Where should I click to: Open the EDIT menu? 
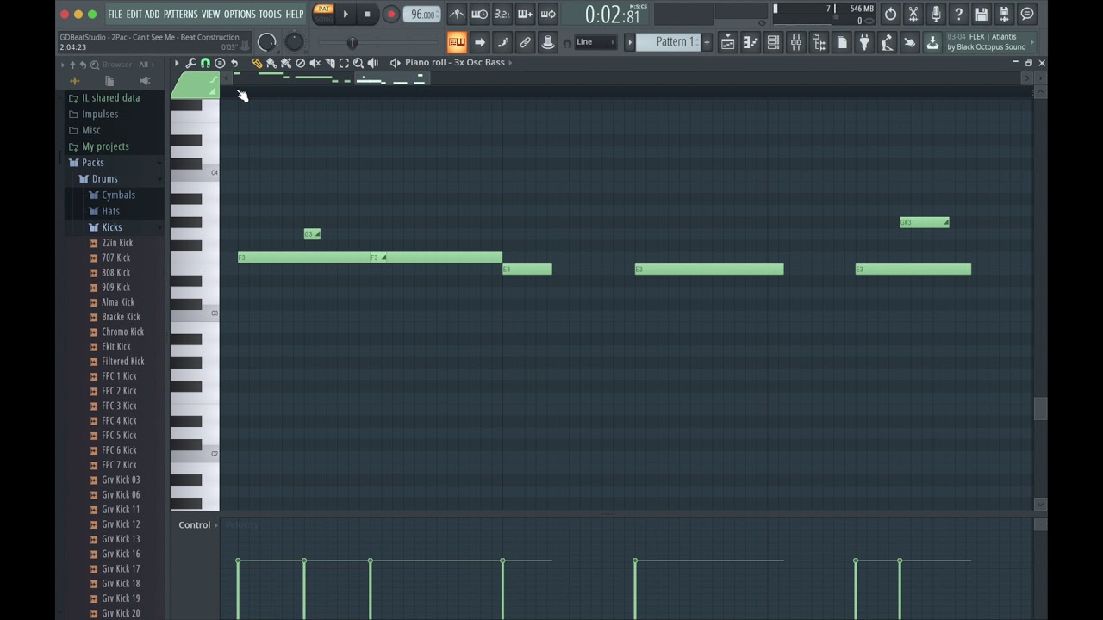click(x=134, y=14)
